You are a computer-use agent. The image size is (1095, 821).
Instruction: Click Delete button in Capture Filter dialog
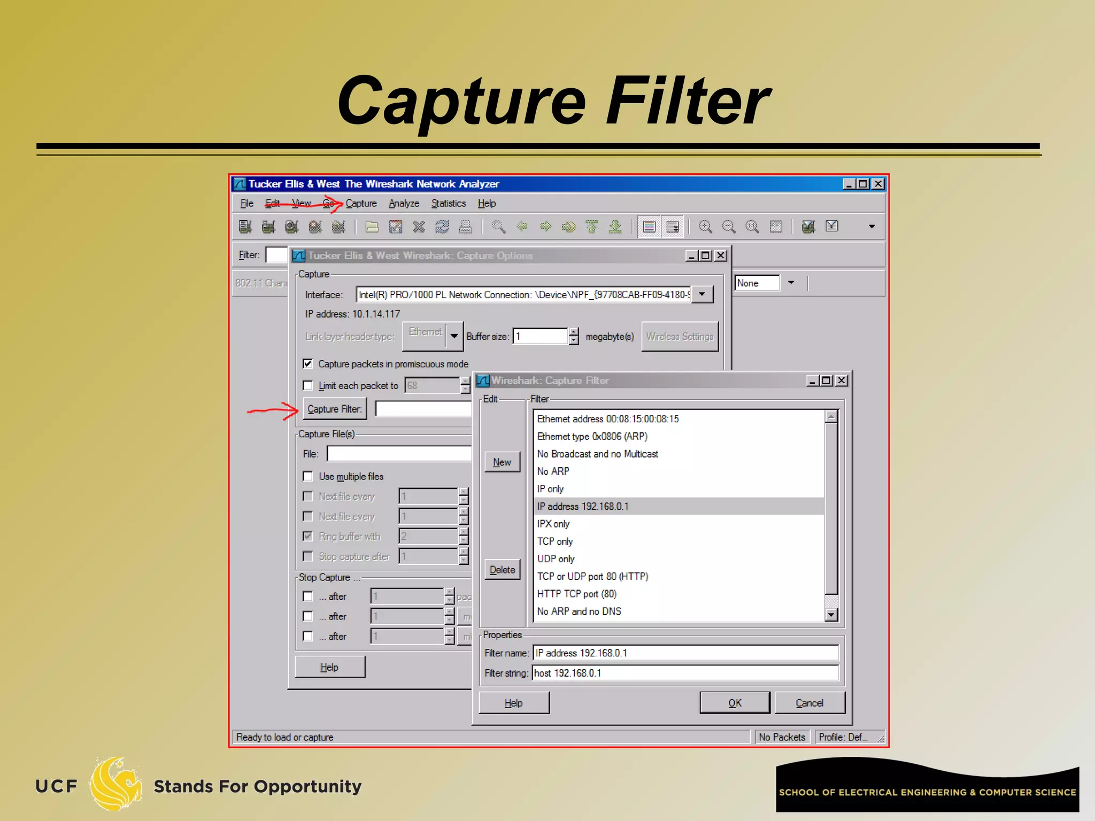pos(502,570)
